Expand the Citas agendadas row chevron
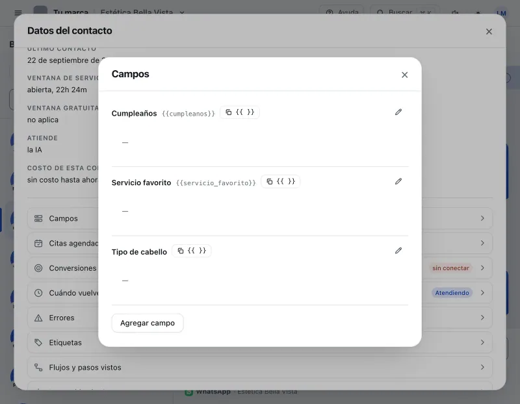Image resolution: width=520 pixels, height=404 pixels. point(482,243)
